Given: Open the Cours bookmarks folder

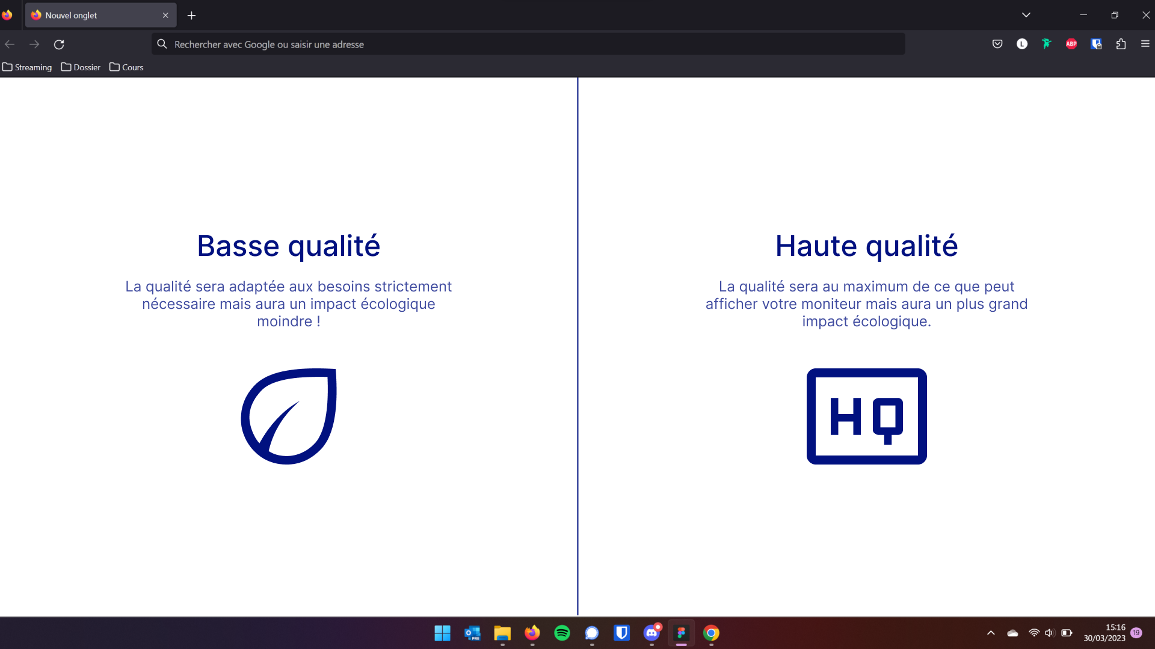Looking at the screenshot, I should click(x=126, y=67).
